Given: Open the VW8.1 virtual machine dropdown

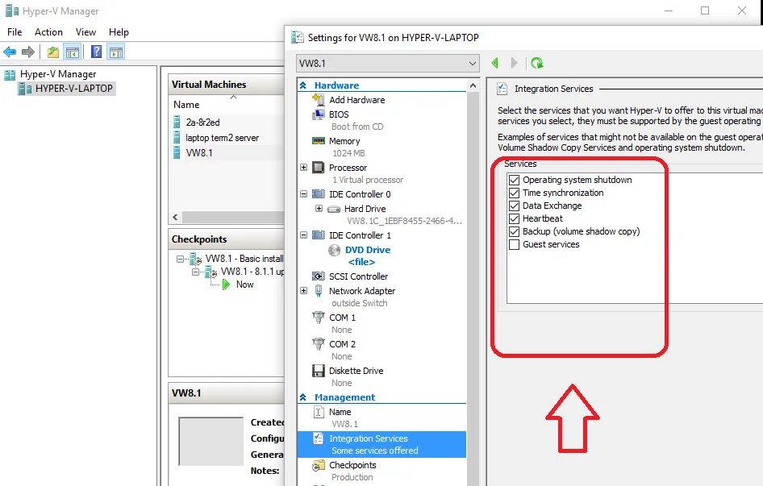Looking at the screenshot, I should [387, 63].
